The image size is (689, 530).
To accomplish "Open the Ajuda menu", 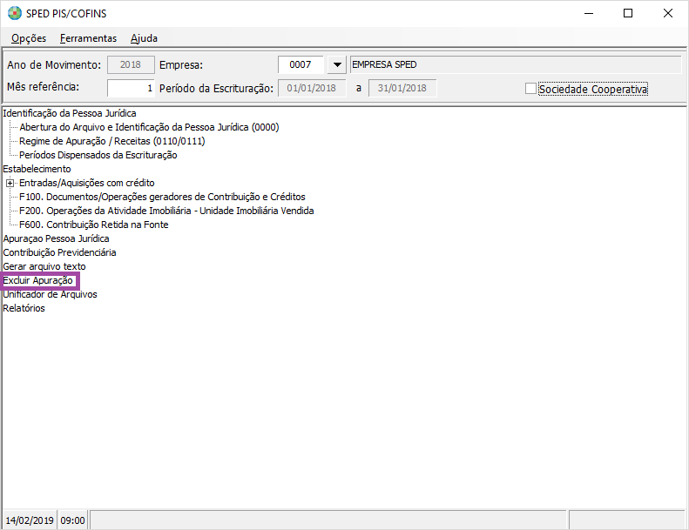I will coord(144,38).
